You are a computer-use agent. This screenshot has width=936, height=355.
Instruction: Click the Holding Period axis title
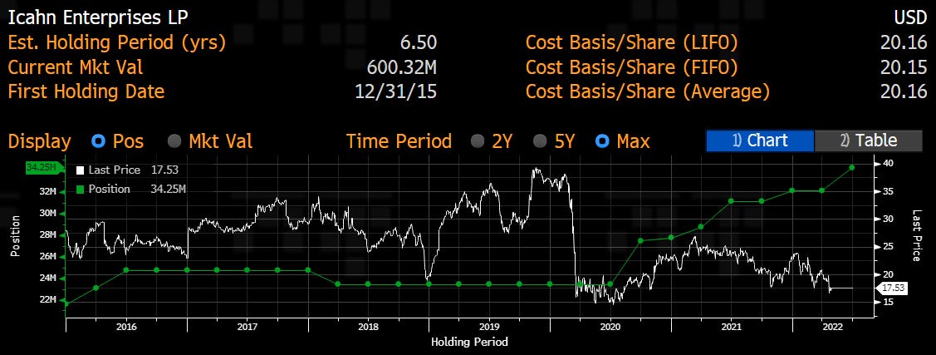pos(469,343)
